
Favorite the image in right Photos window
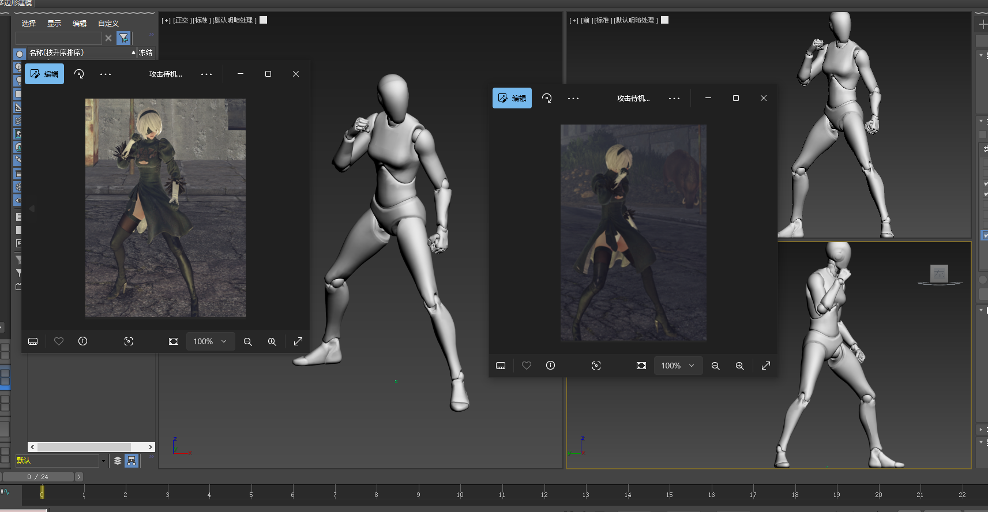click(x=527, y=366)
